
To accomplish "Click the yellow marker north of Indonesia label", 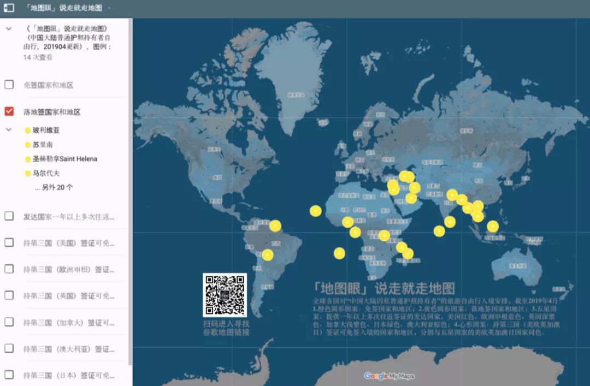I will click(x=493, y=227).
